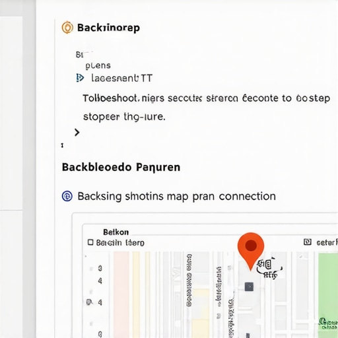Screen dimensions: 338x338
Task: Toggle the checkbox beside Bacciin tlaerp
Action: (90, 242)
